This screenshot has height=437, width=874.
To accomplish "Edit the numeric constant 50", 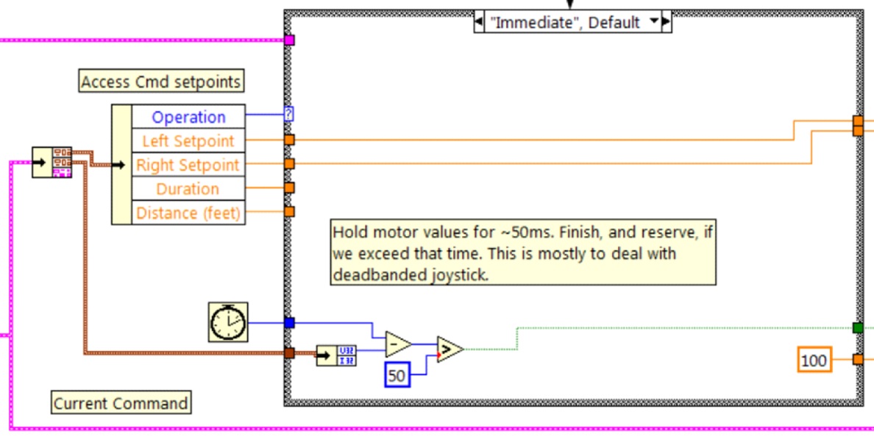I will coord(396,374).
